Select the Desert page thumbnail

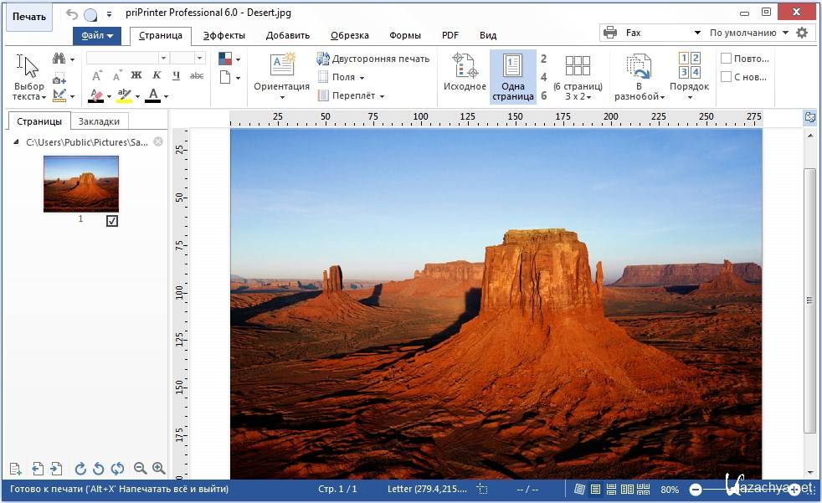click(x=81, y=183)
